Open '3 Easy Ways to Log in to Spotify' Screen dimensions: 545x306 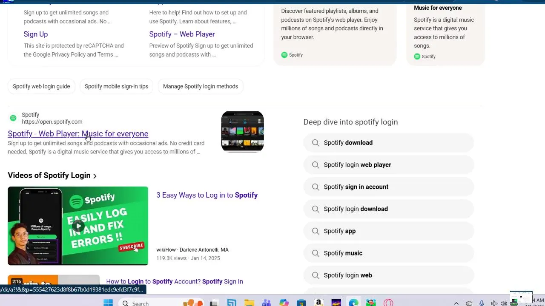[207, 195]
